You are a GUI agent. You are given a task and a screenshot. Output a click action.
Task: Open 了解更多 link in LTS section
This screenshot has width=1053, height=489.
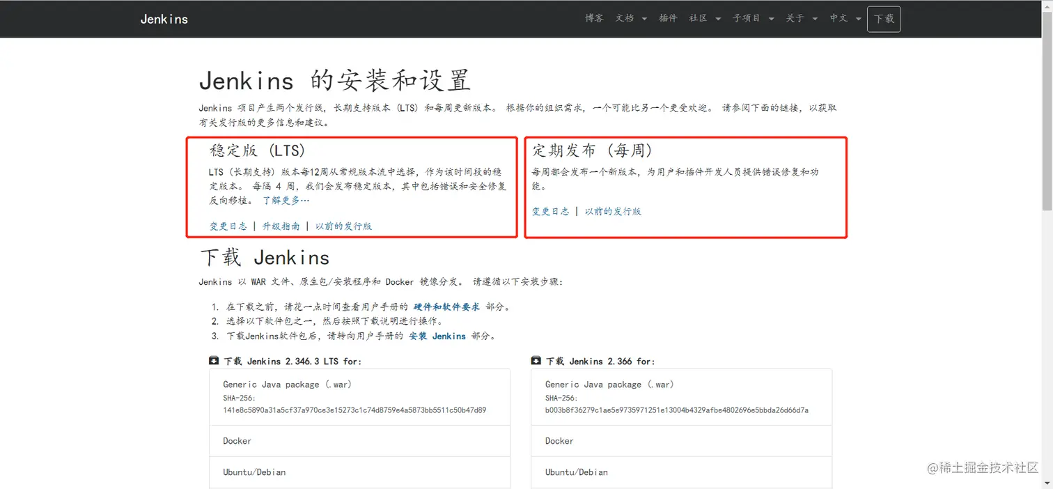[286, 201]
